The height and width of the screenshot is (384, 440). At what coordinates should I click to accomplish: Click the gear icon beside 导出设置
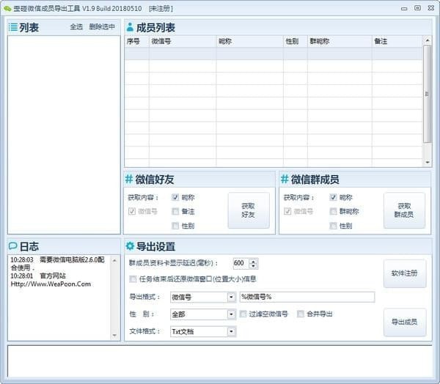(130, 246)
